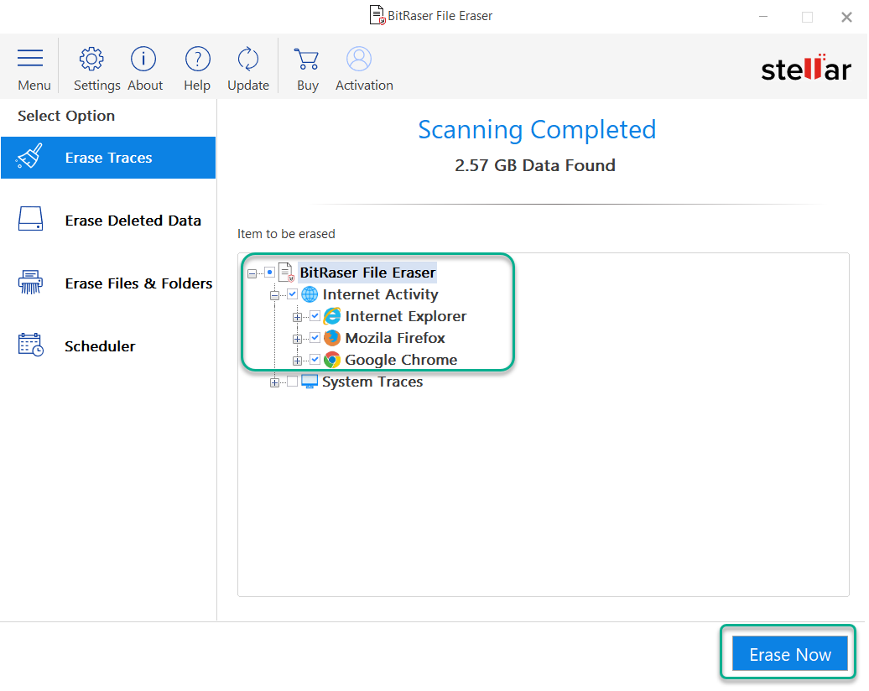This screenshot has width=869, height=691.
Task: Open the hamburger Menu icon
Action: point(30,58)
